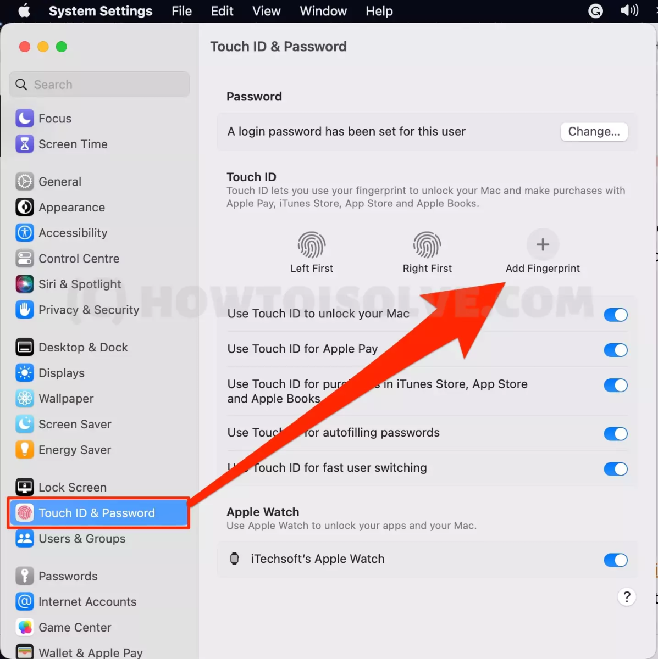The image size is (658, 659).
Task: Open the System Settings menu
Action: (101, 11)
